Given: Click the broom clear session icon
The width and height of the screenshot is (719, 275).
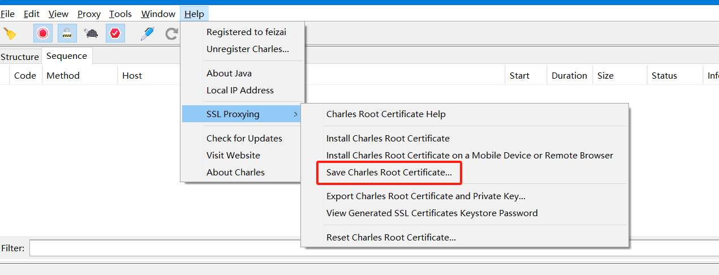Looking at the screenshot, I should coord(10,33).
